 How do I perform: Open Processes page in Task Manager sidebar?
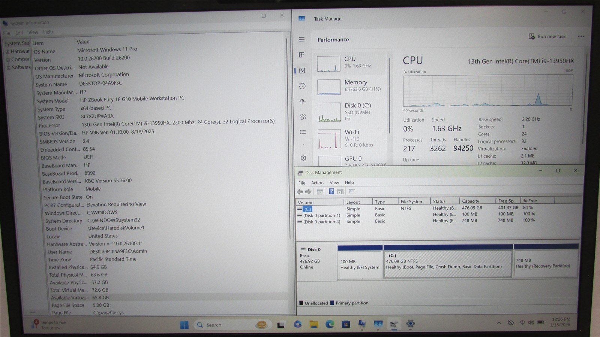coord(301,55)
